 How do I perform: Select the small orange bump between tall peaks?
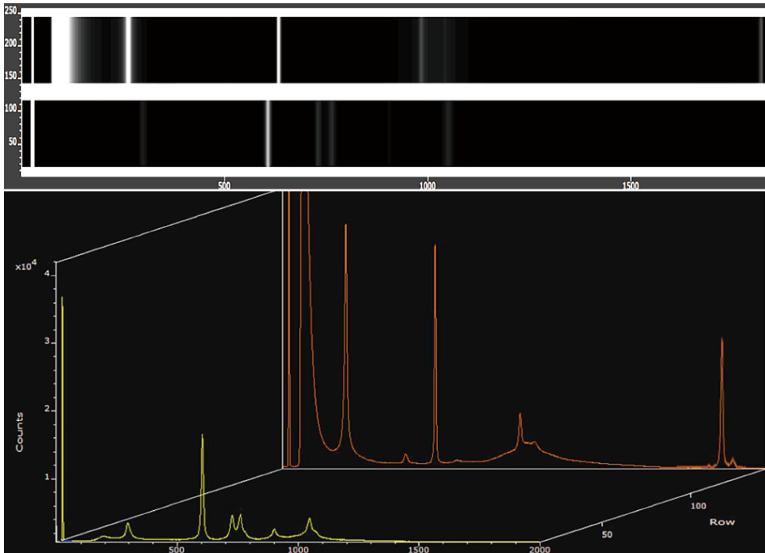pos(406,457)
